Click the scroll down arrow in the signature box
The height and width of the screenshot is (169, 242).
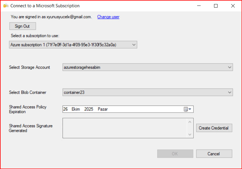[x=190, y=134]
